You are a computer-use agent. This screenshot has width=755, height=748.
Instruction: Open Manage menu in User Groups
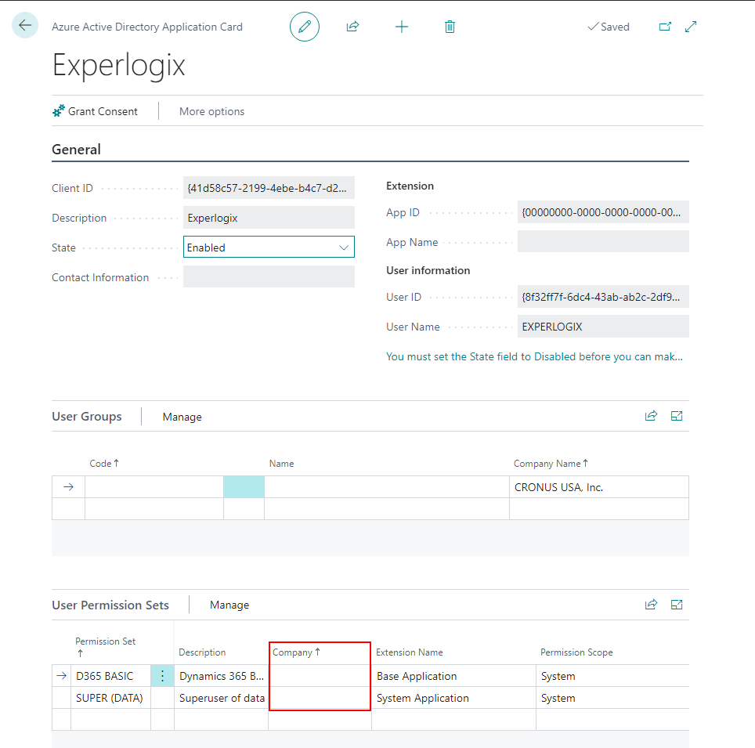tap(182, 417)
